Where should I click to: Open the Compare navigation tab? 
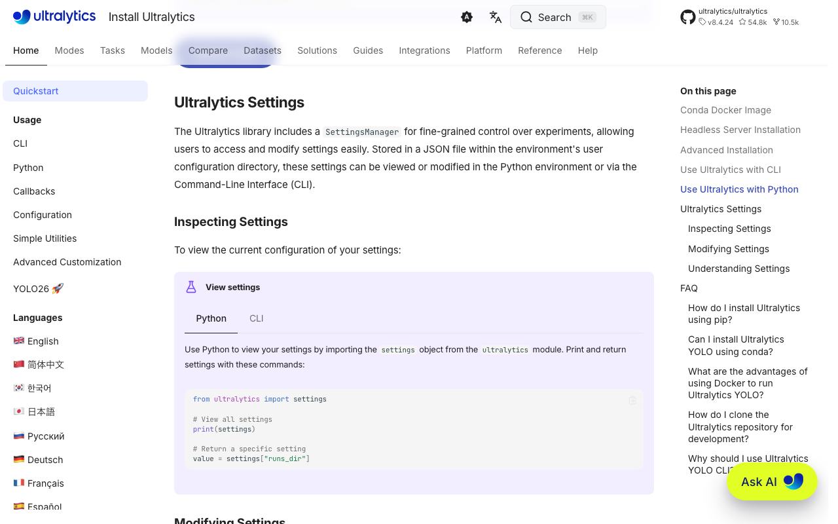[x=208, y=50]
